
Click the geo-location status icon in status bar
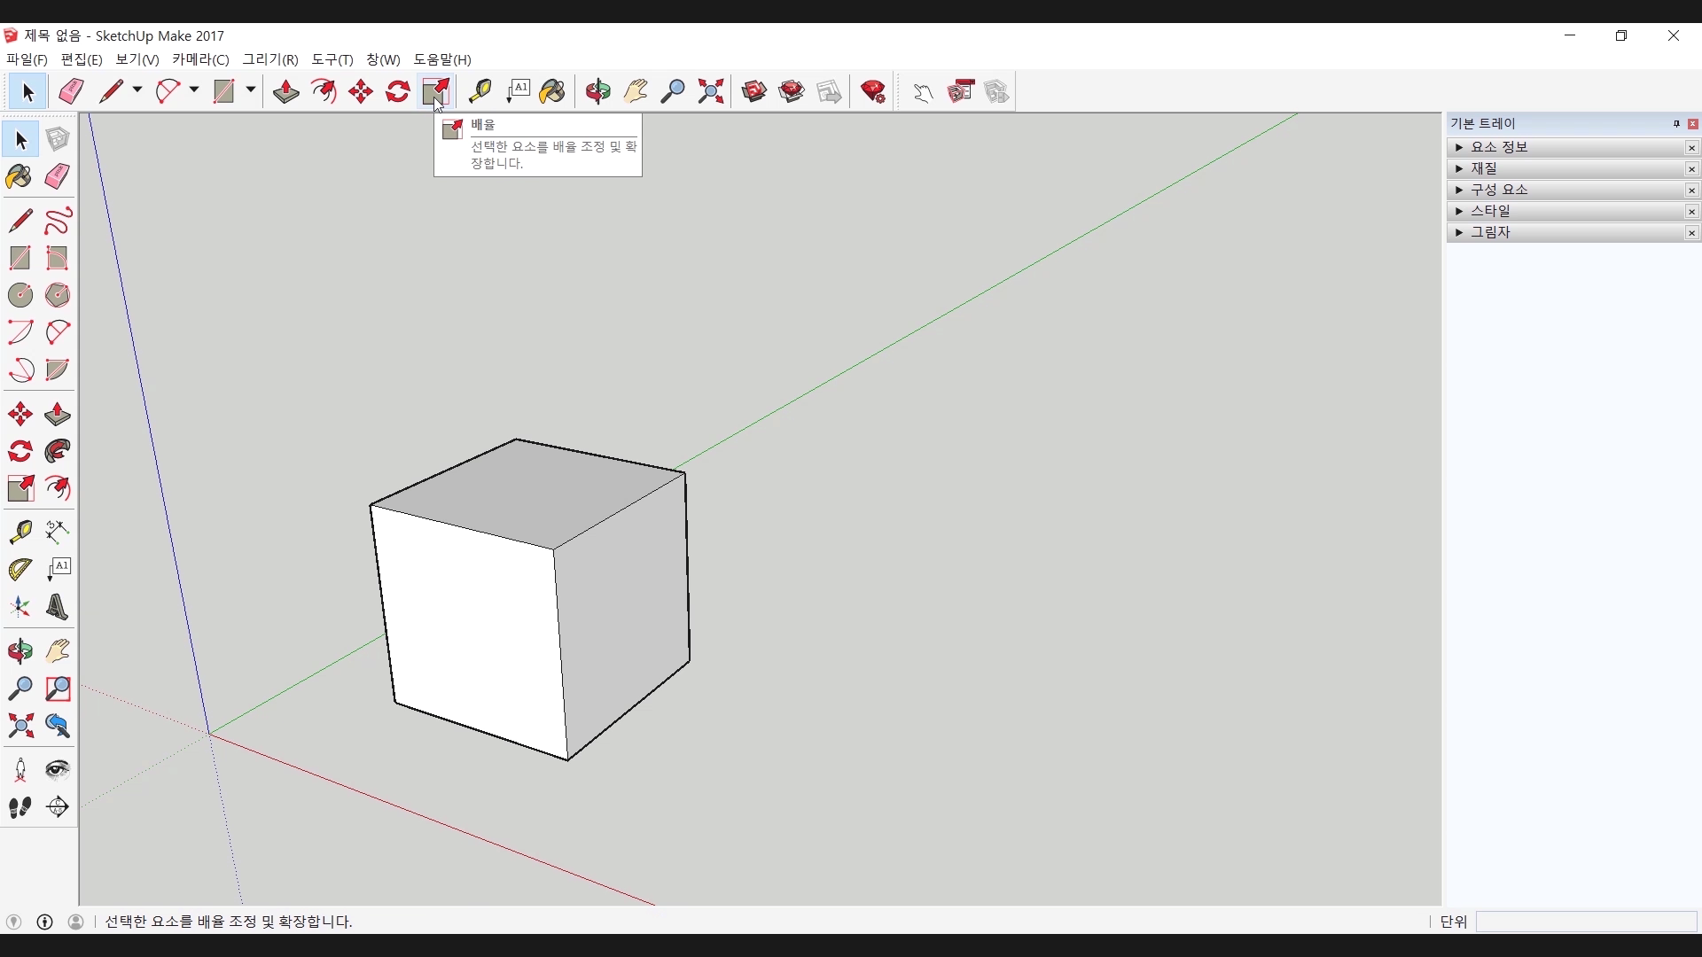click(x=13, y=922)
